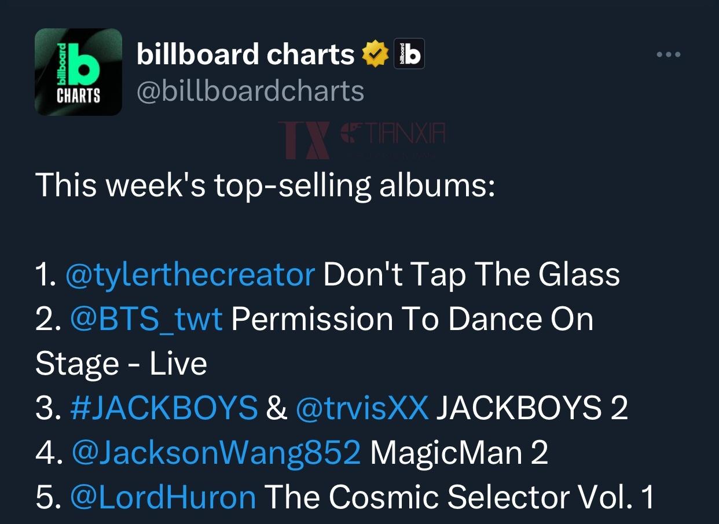This screenshot has height=524, width=719.
Task: Visit the @billboardcharts handle
Action: click(x=250, y=91)
